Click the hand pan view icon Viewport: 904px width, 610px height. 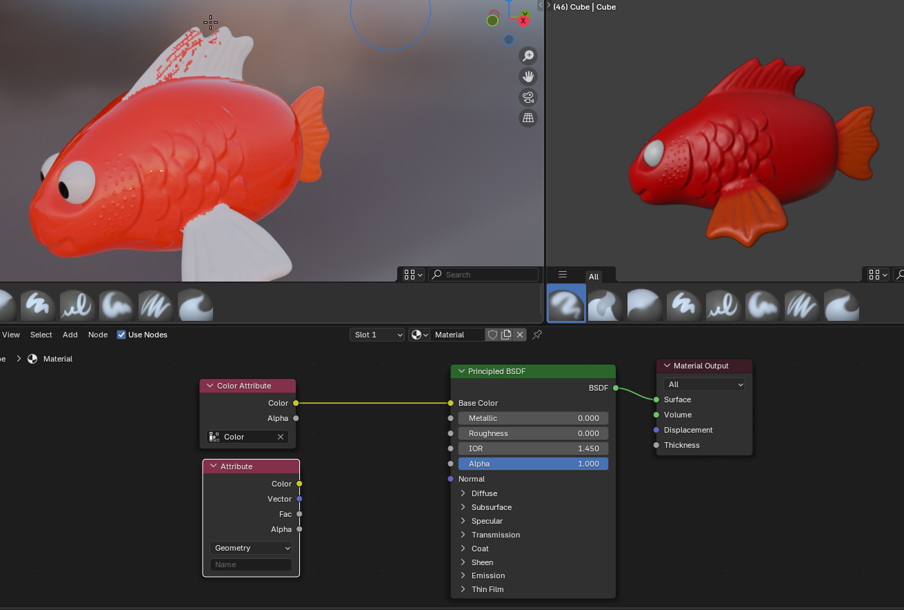tap(528, 77)
